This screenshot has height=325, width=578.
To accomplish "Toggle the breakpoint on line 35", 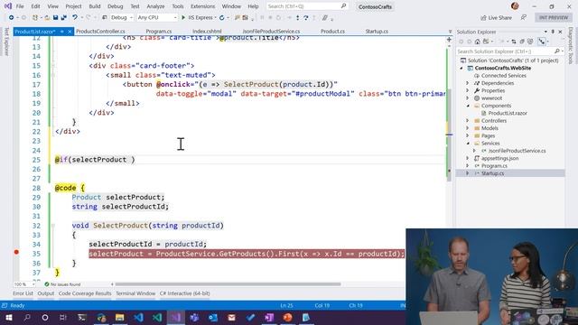I will click(16, 253).
